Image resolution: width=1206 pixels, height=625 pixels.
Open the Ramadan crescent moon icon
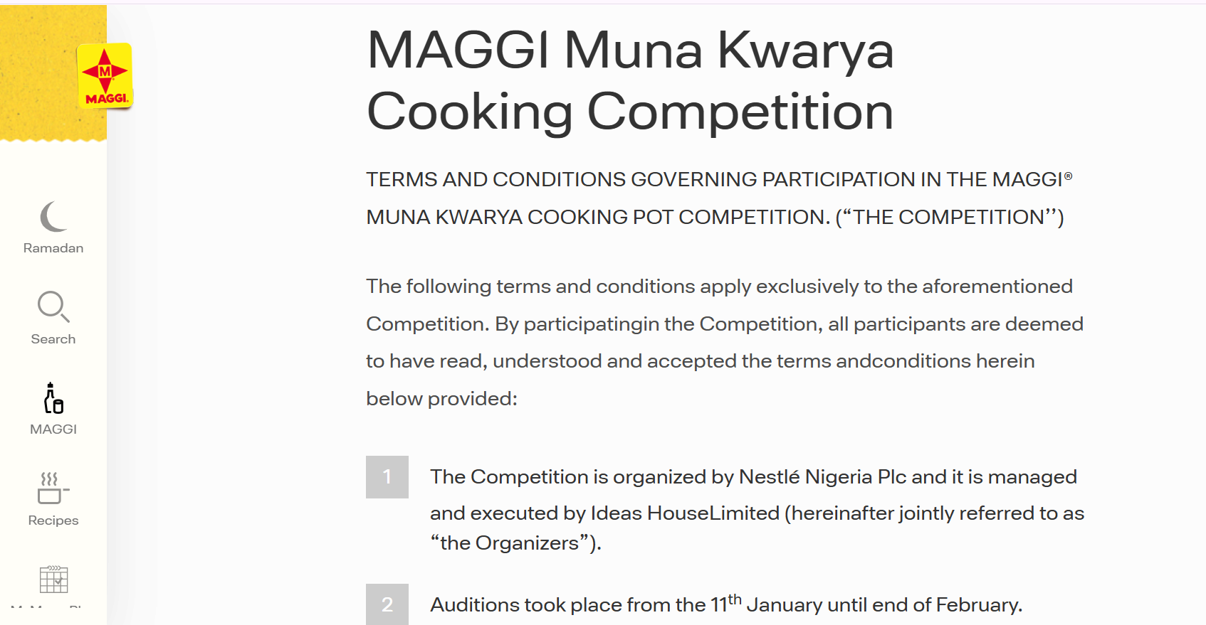click(x=53, y=217)
